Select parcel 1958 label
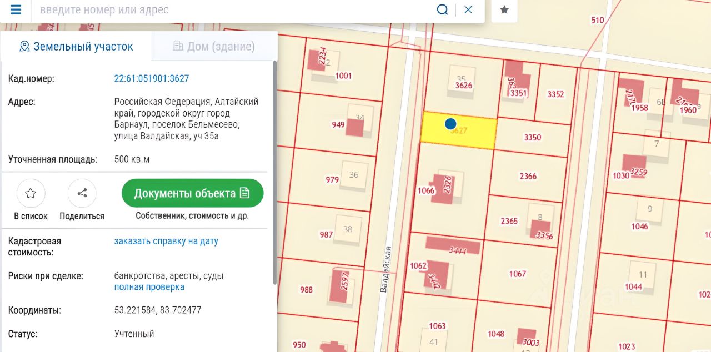Viewport: 711px width, 352px height. click(x=640, y=108)
